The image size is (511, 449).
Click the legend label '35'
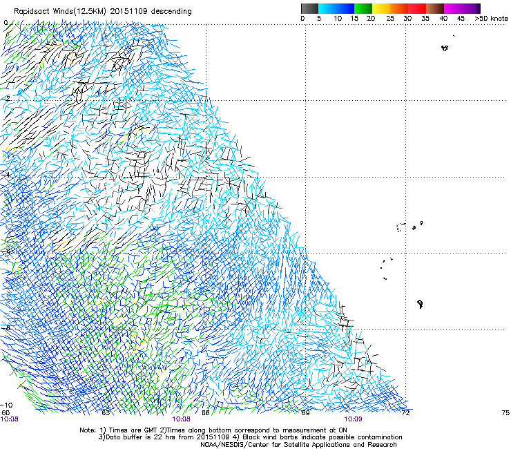[x=425, y=19]
